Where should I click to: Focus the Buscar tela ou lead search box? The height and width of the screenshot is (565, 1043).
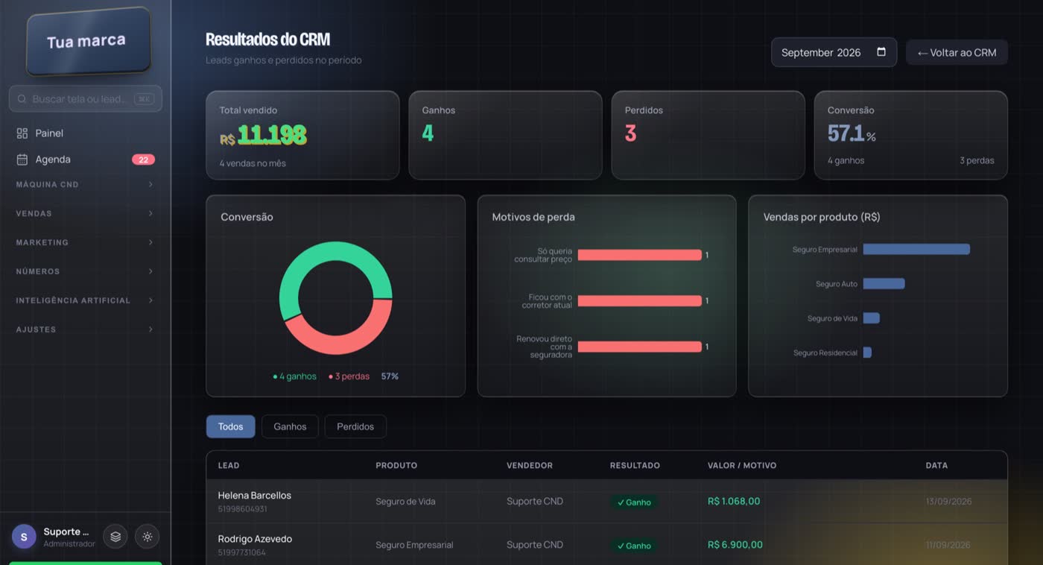85,99
